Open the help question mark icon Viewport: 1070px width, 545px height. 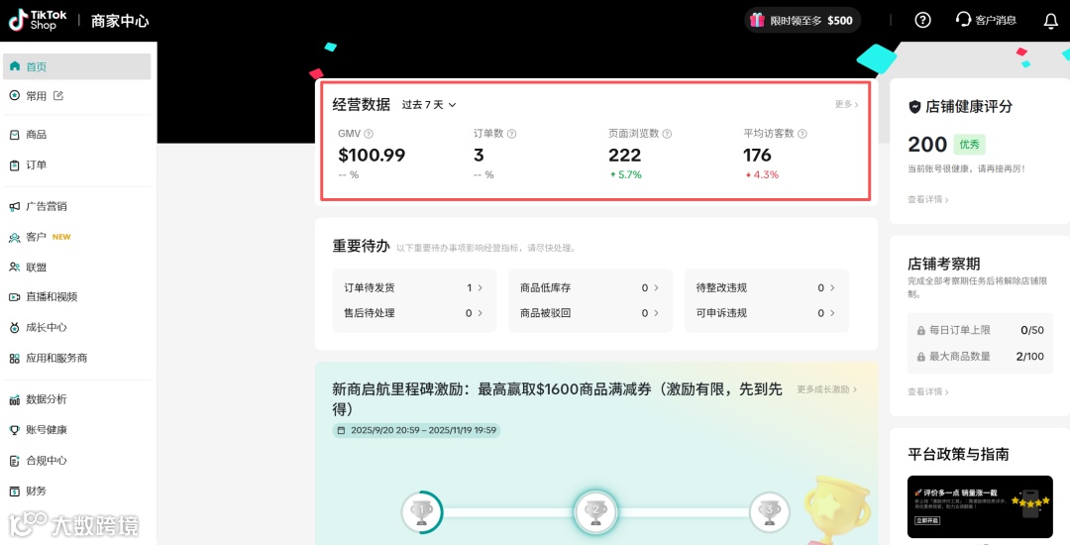[x=922, y=21]
